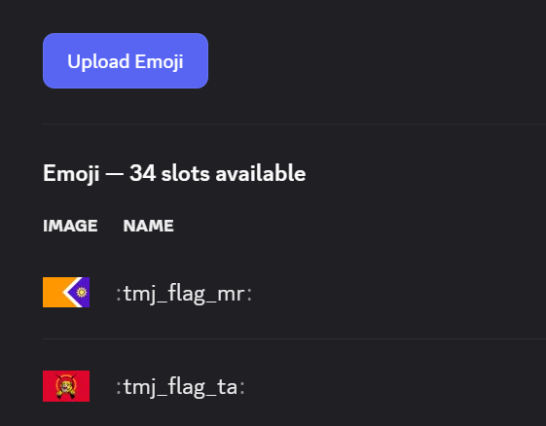Click the IMAGE column header
The width and height of the screenshot is (546, 426).
(70, 226)
